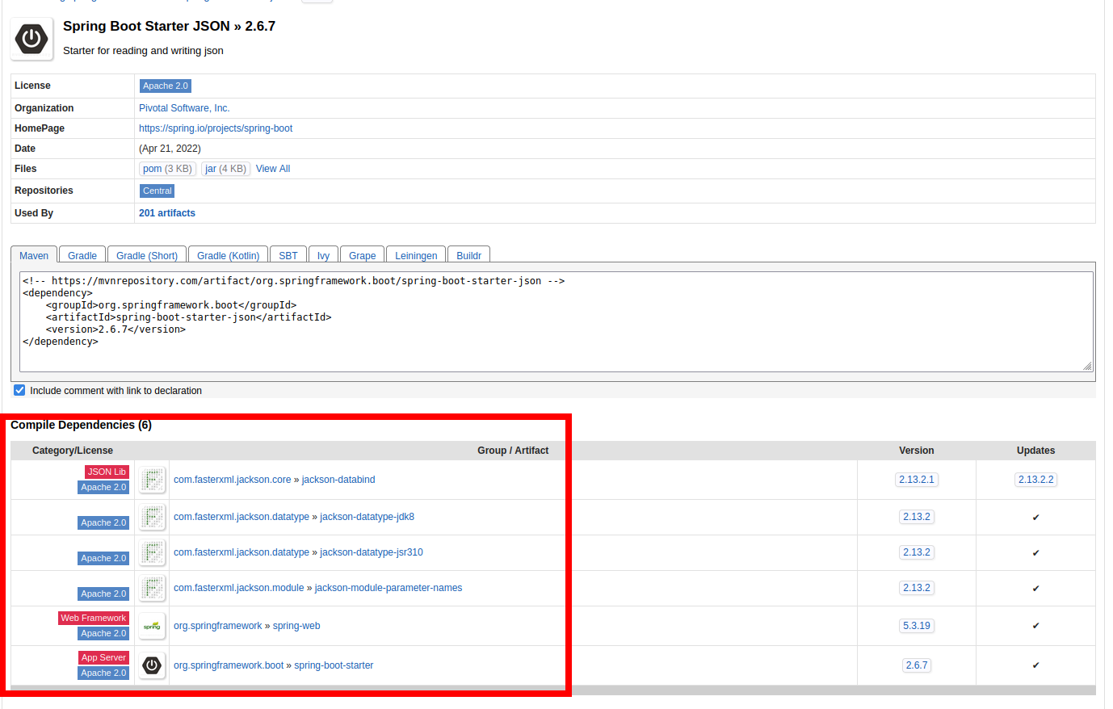Download the pom (3 KB) file
Image resolution: width=1113 pixels, height=709 pixels.
(167, 169)
